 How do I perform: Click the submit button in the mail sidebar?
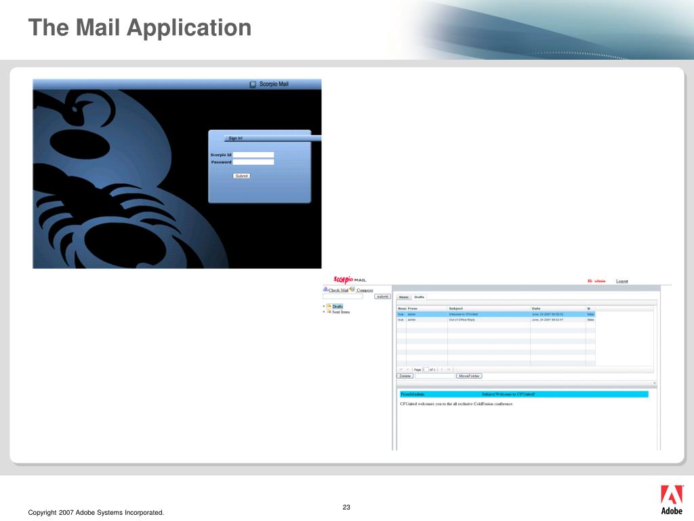click(382, 296)
